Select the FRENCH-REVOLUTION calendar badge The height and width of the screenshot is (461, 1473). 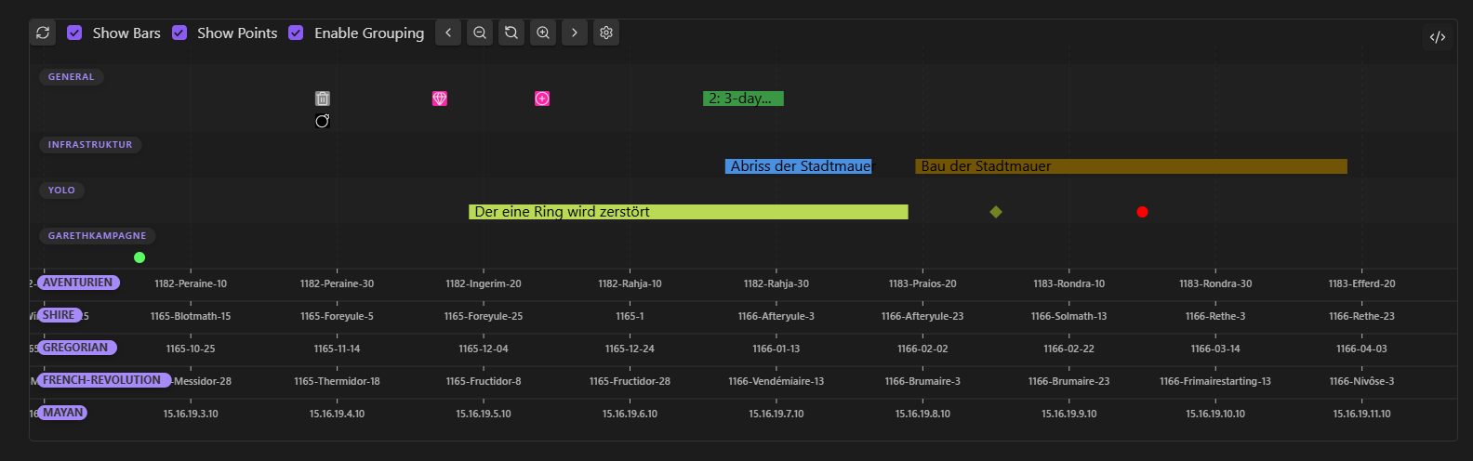pyautogui.click(x=103, y=380)
